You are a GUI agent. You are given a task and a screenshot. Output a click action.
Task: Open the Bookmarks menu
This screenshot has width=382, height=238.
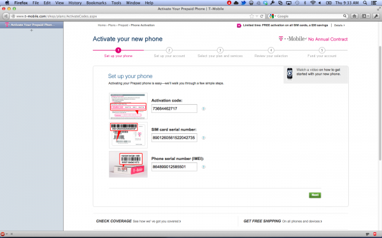point(96,3)
